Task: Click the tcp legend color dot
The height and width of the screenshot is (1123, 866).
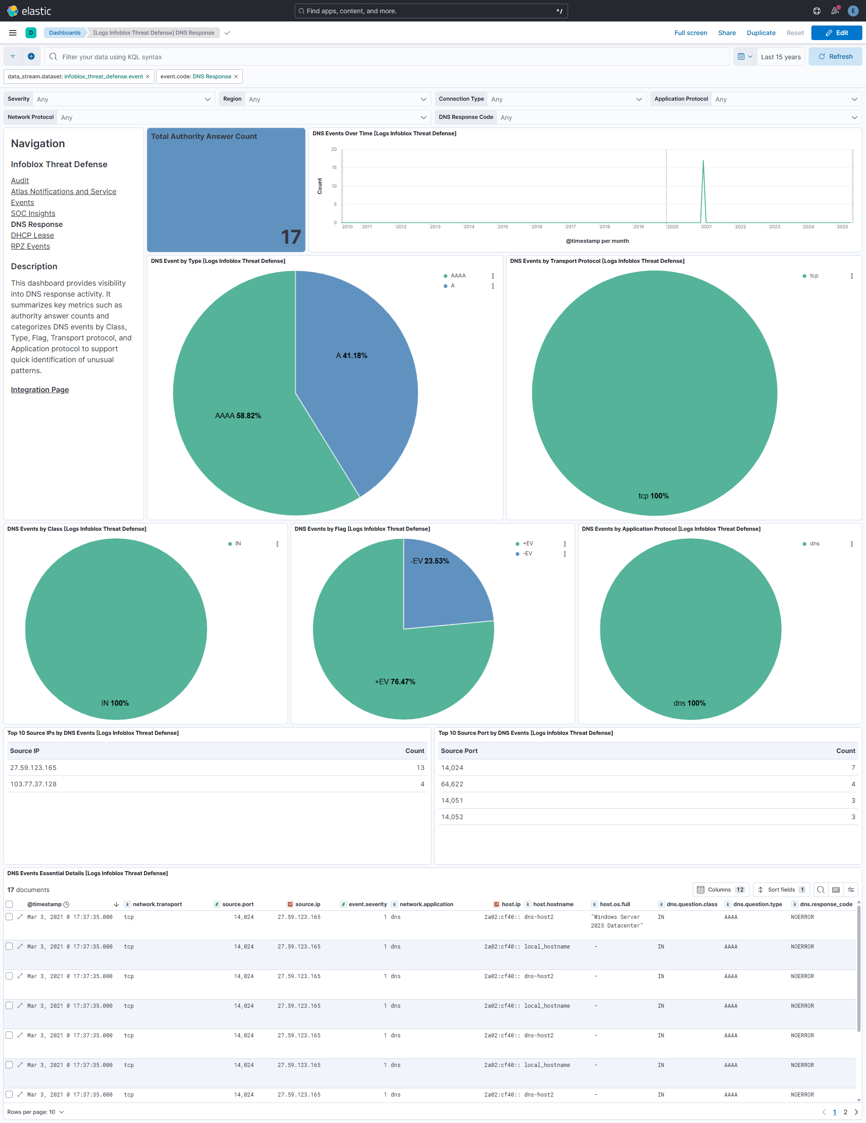Action: (805, 276)
